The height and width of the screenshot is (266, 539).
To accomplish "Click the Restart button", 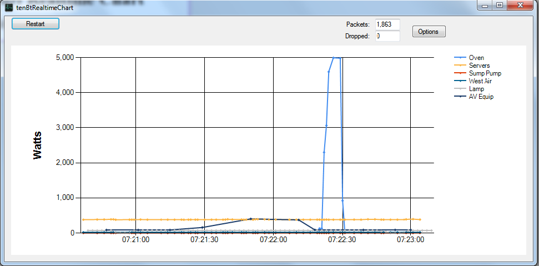I will point(36,24).
